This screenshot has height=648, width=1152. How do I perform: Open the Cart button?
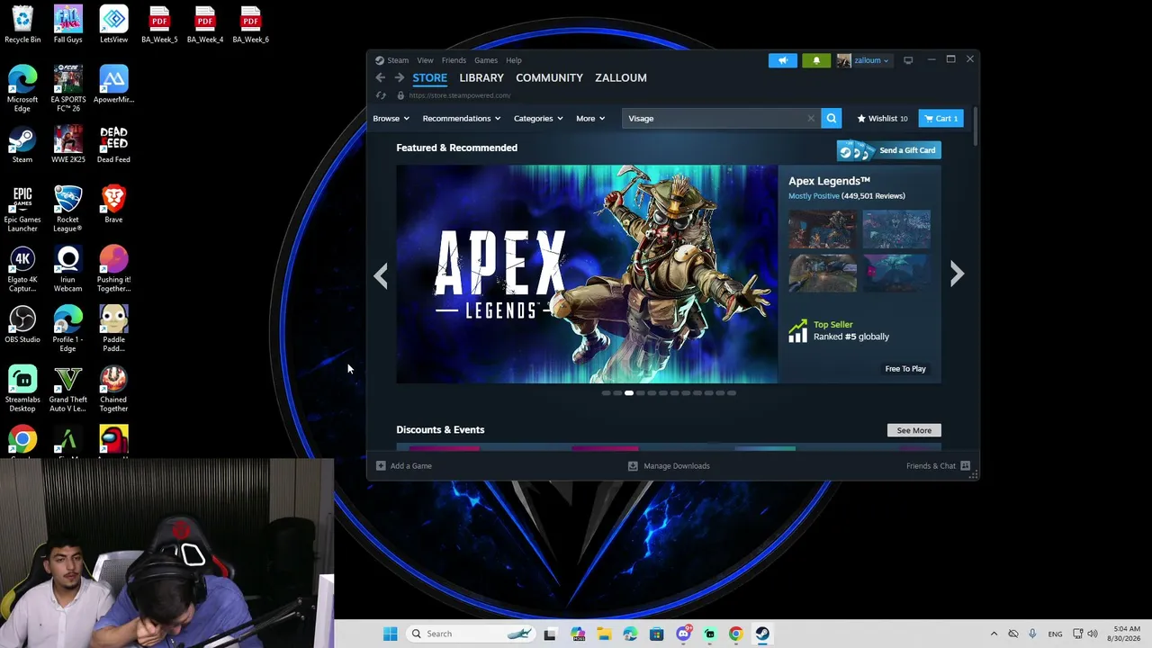(x=940, y=118)
